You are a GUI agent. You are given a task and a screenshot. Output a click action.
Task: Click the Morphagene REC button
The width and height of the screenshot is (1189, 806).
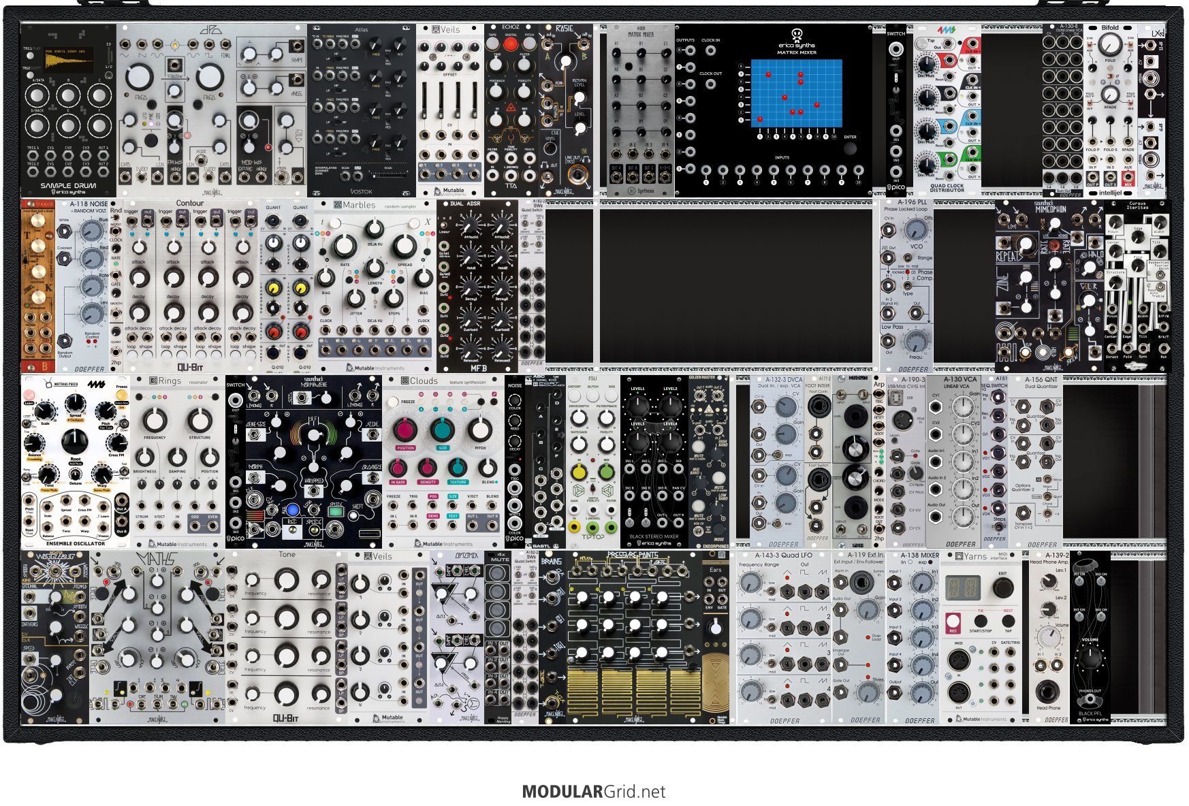pos(293,511)
